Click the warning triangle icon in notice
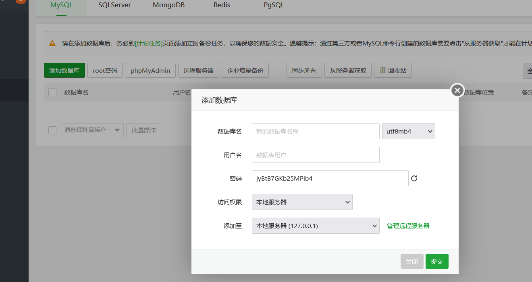Screen dimensions: 532x282 52,43
